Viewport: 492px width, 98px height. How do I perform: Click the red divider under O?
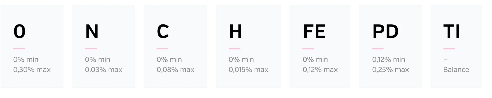click(19, 49)
